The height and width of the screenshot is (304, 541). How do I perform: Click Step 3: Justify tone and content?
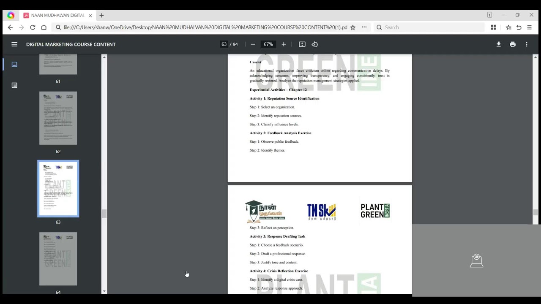(x=273, y=263)
